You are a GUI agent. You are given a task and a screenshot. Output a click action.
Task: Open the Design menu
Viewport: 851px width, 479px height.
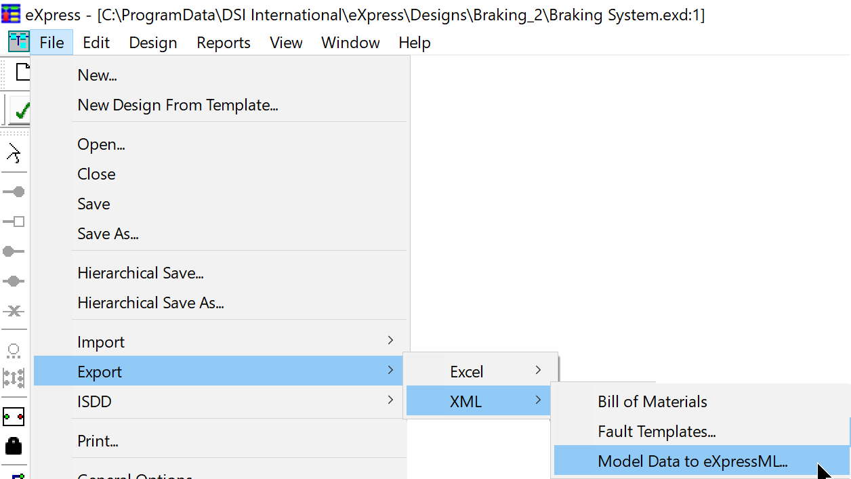(153, 43)
